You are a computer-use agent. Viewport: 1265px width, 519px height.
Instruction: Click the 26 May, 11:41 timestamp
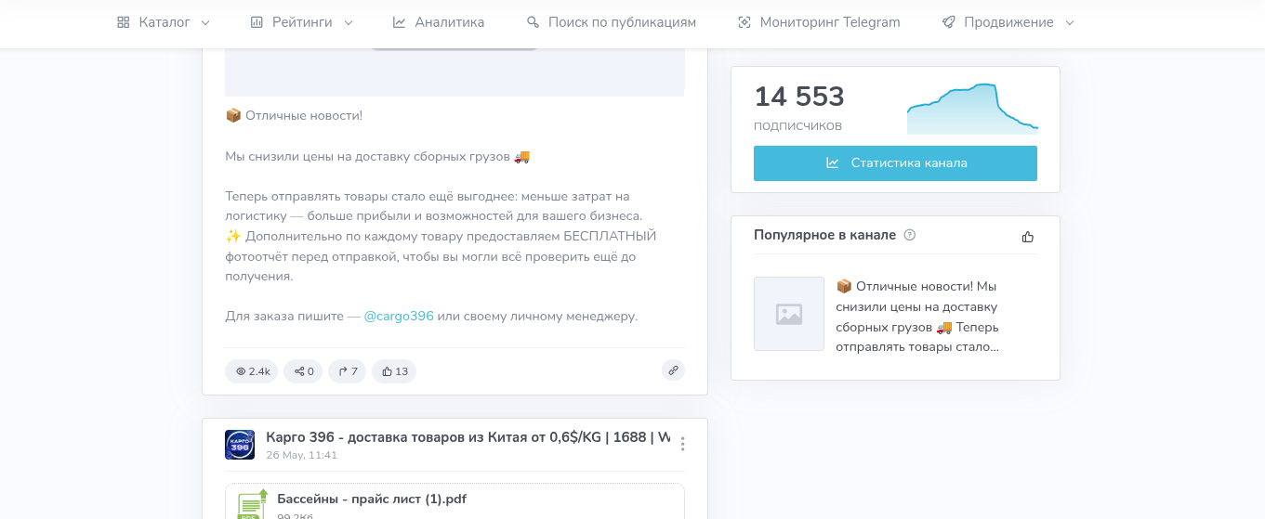pyautogui.click(x=301, y=455)
